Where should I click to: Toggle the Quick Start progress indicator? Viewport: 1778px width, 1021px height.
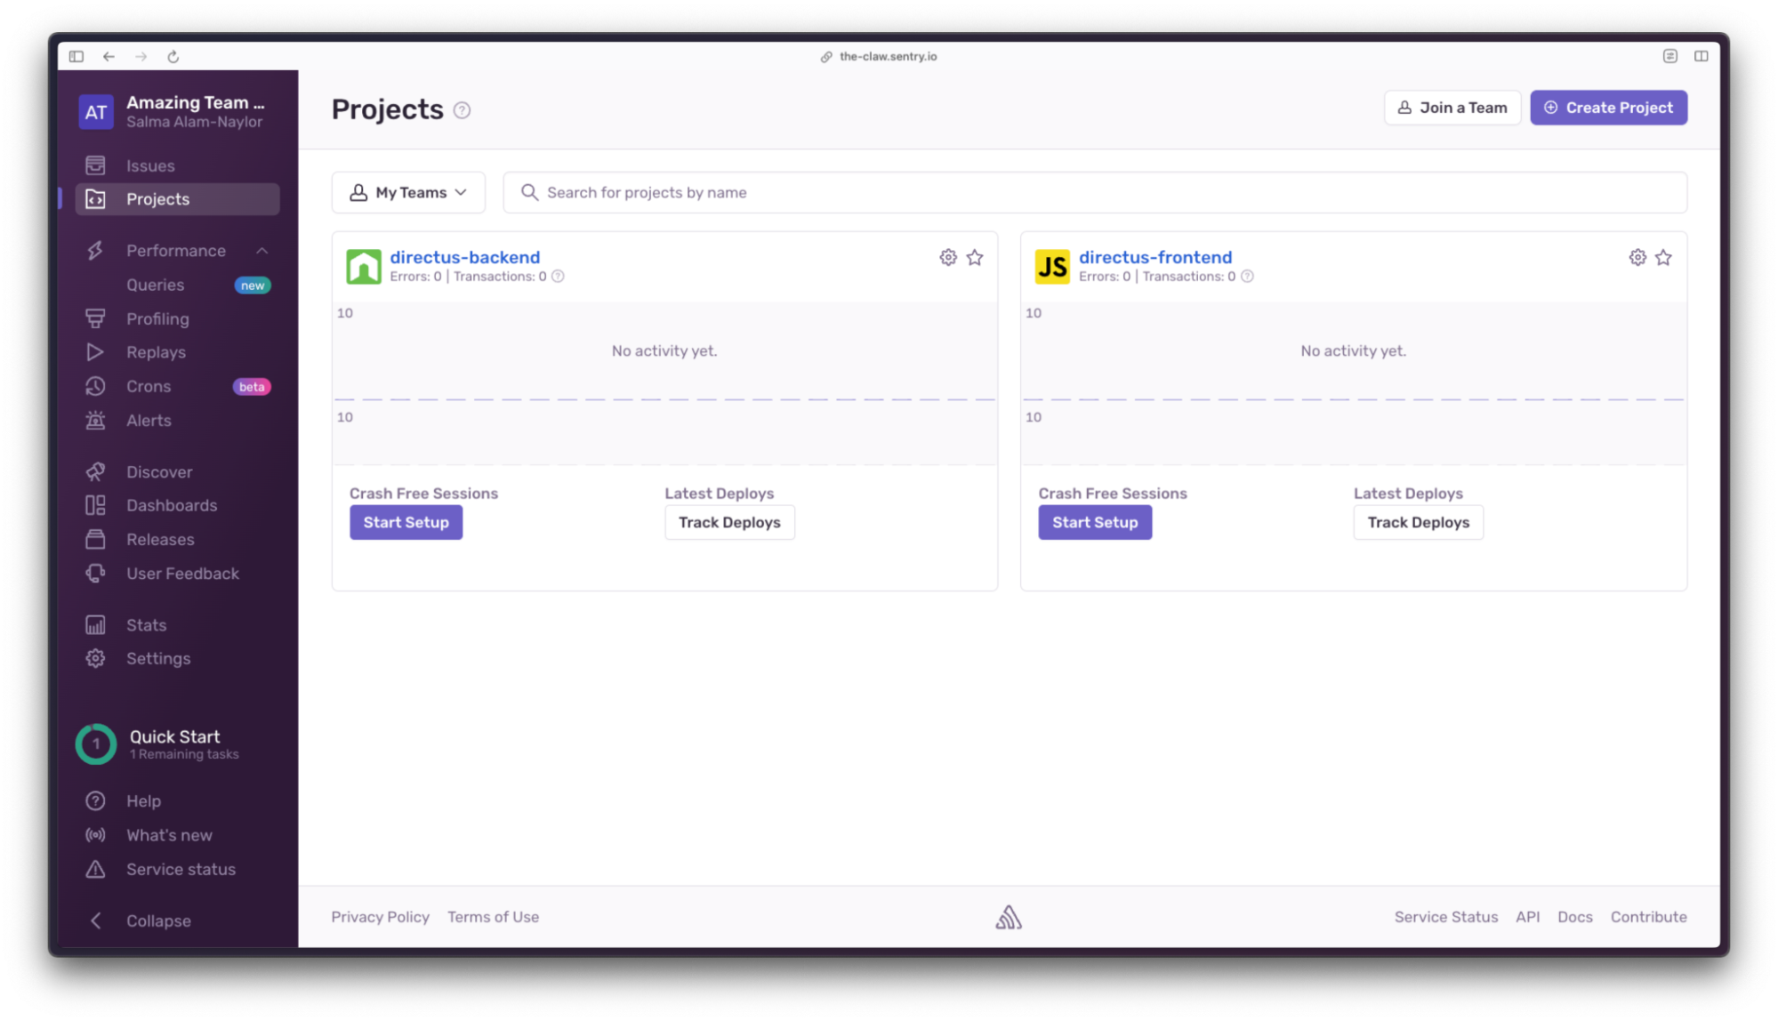pyautogui.click(x=95, y=743)
